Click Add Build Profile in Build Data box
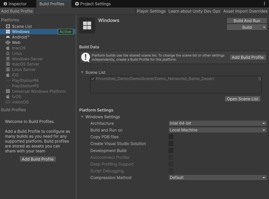The height and width of the screenshot is (199, 269). click(248, 57)
